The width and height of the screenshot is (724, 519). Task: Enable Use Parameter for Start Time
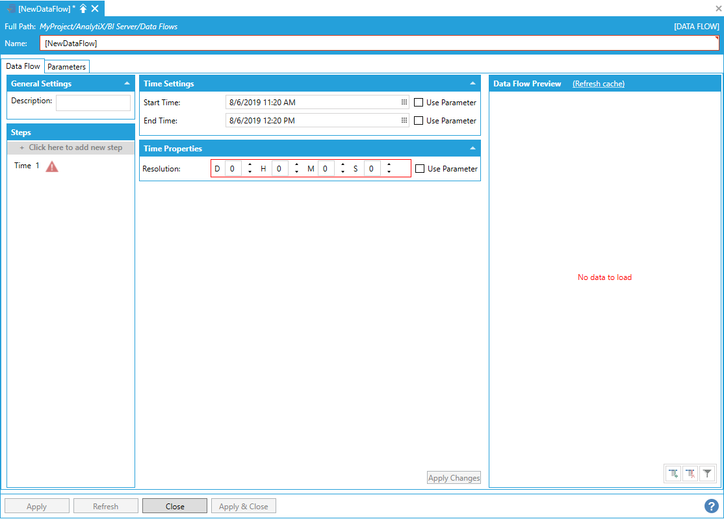[x=419, y=103]
